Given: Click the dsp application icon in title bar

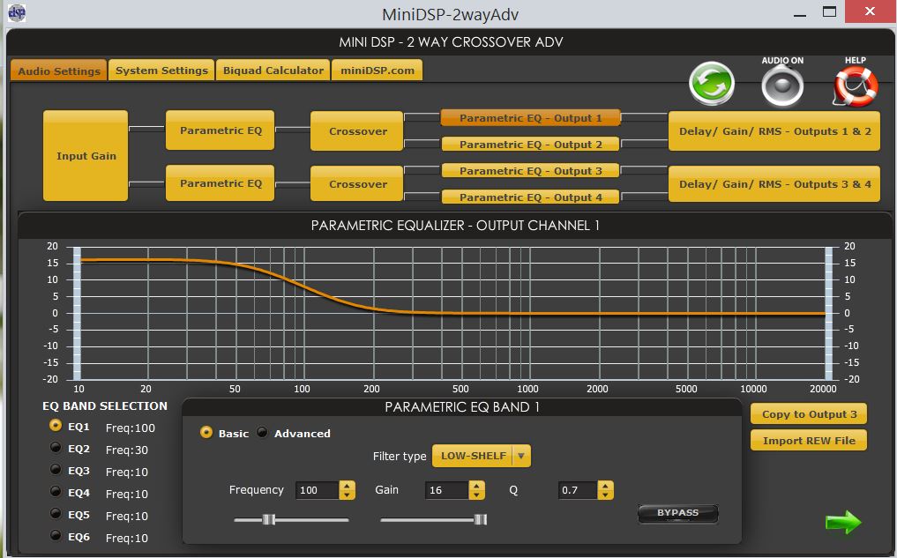Looking at the screenshot, I should tap(16, 12).
